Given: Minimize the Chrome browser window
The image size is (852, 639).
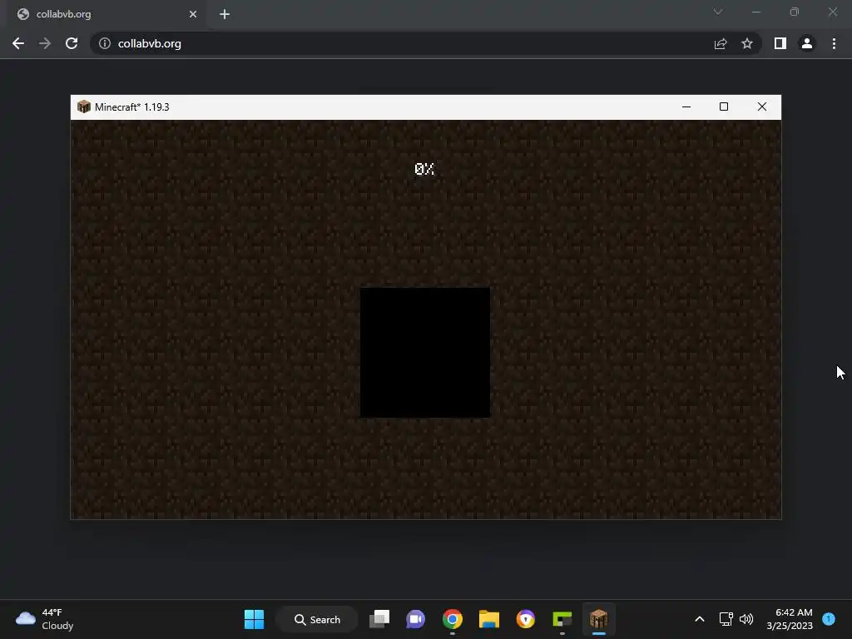Looking at the screenshot, I should [x=755, y=12].
